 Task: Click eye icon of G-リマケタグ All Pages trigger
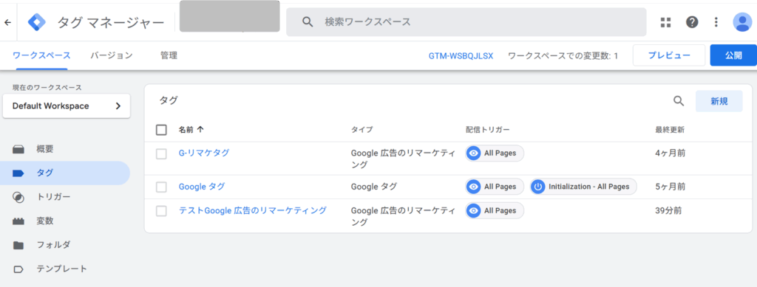point(474,153)
